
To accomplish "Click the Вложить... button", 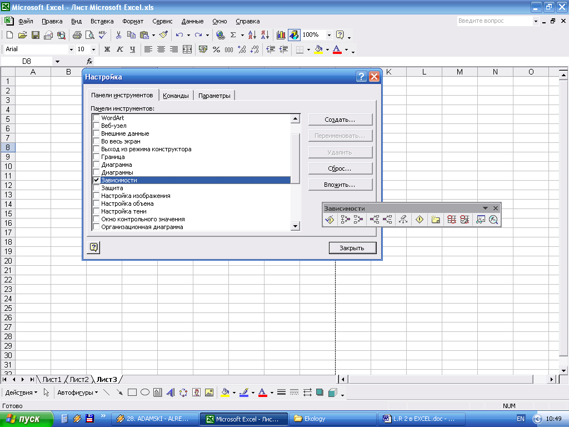I will tap(340, 185).
